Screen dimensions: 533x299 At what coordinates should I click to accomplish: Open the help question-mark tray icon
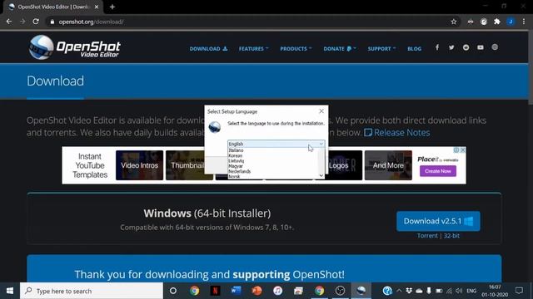coord(386,291)
